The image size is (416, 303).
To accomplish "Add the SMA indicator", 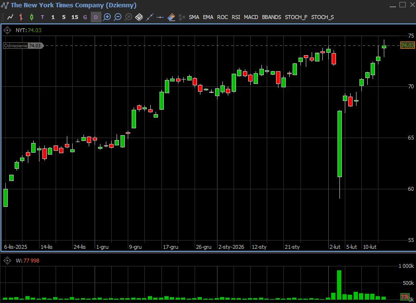I will [194, 17].
